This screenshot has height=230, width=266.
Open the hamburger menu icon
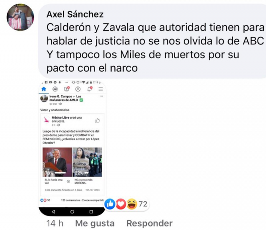click(101, 89)
